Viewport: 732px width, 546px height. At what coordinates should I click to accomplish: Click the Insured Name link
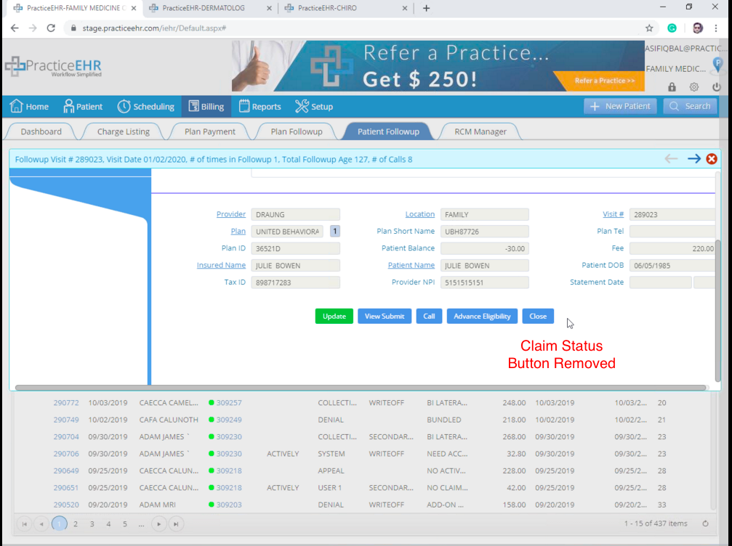(221, 265)
